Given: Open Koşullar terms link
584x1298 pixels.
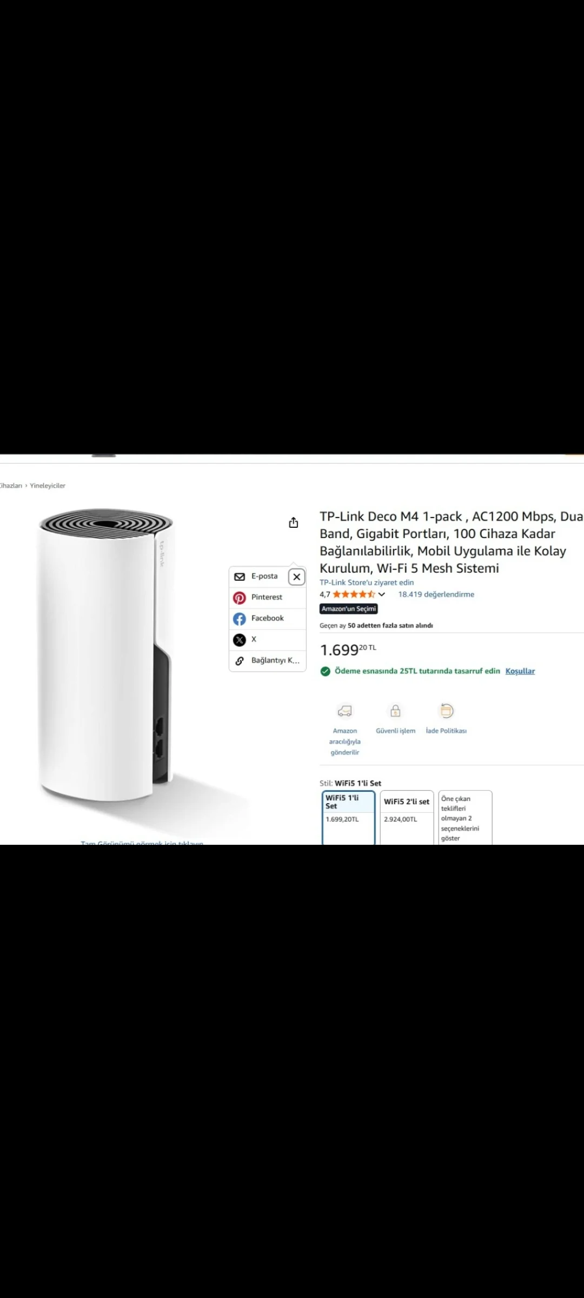Looking at the screenshot, I should (x=520, y=671).
